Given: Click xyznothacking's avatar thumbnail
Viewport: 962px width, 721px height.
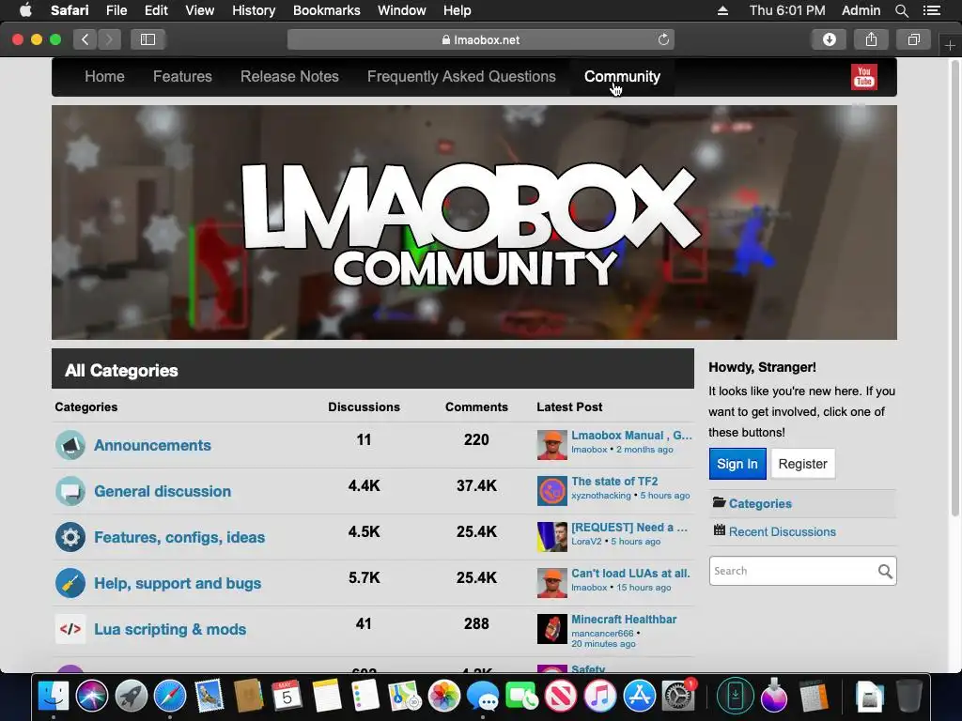Looking at the screenshot, I should 552,491.
